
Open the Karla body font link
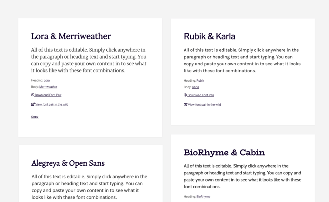click(x=195, y=87)
